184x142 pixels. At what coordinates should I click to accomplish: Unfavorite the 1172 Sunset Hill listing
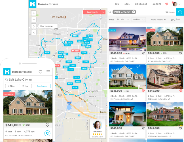click(x=181, y=91)
